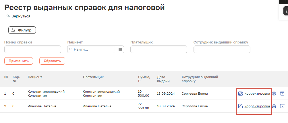Focus the Номер справки input field
Screen dimensions: 288x123
tap(33, 49)
